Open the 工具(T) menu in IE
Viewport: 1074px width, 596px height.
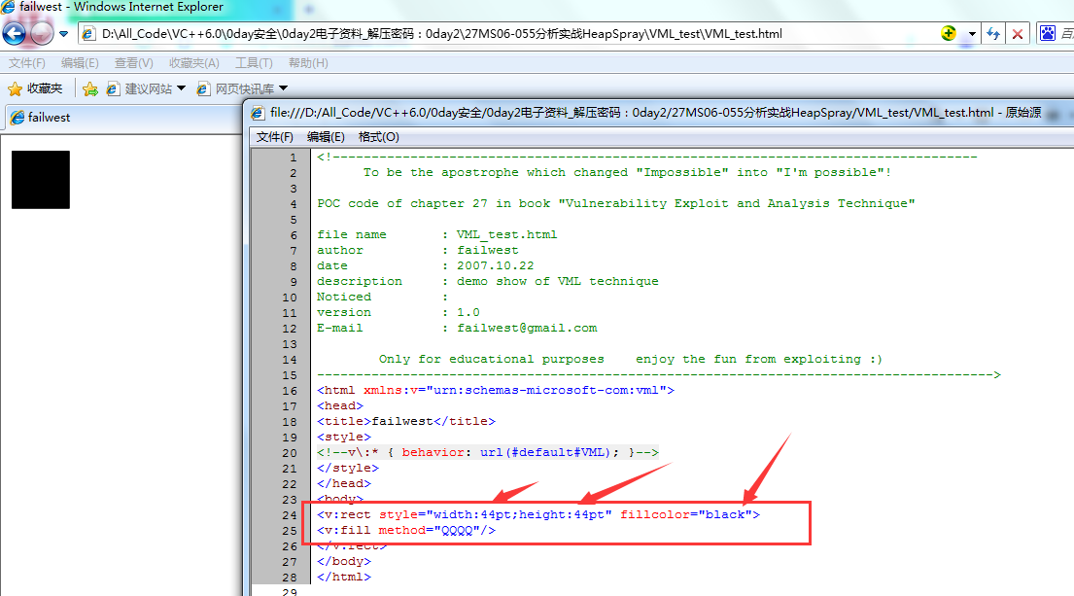254,63
